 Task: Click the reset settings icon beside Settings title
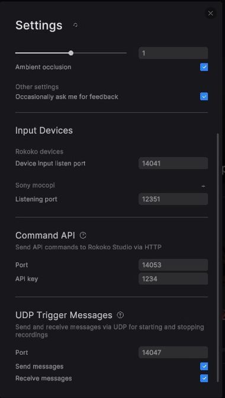[x=75, y=25]
